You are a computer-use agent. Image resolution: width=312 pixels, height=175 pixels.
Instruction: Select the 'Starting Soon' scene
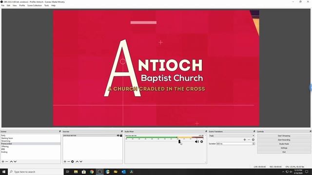point(31,138)
